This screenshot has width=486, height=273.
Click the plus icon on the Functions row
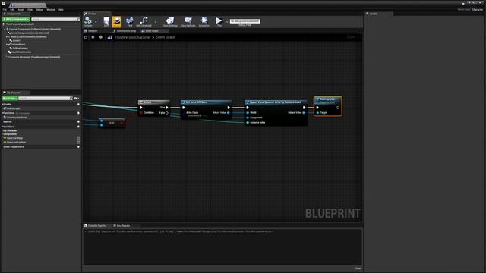tap(78, 113)
